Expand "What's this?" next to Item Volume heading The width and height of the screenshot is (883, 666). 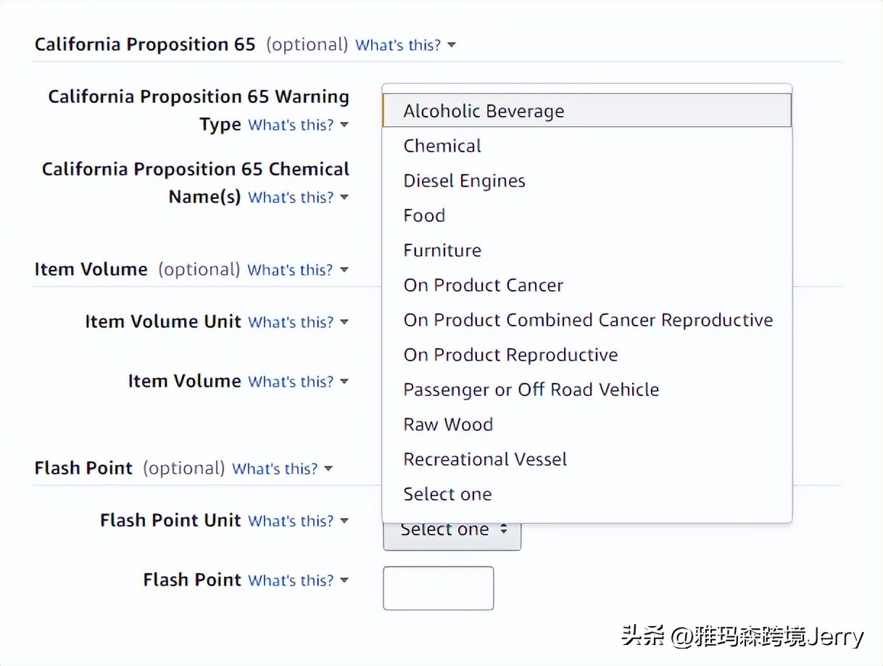(x=289, y=269)
